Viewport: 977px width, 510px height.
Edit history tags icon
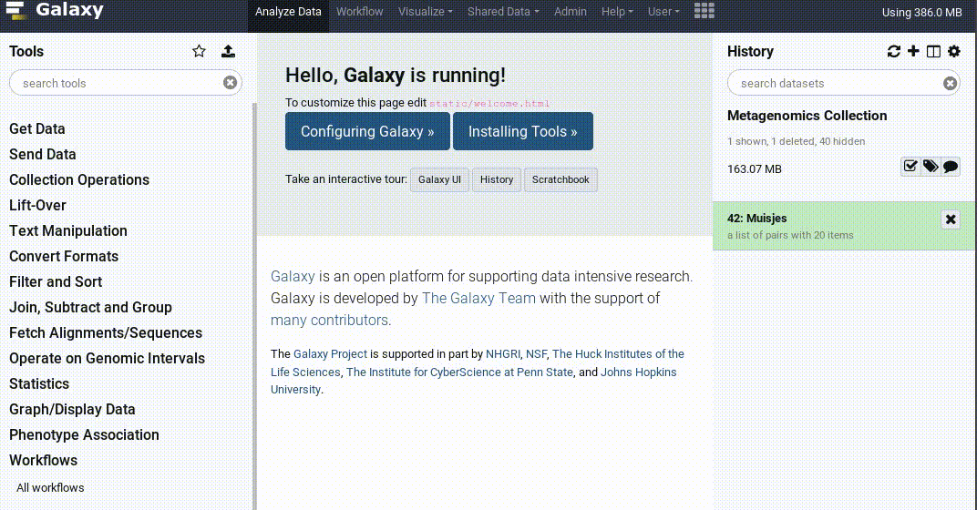(931, 167)
